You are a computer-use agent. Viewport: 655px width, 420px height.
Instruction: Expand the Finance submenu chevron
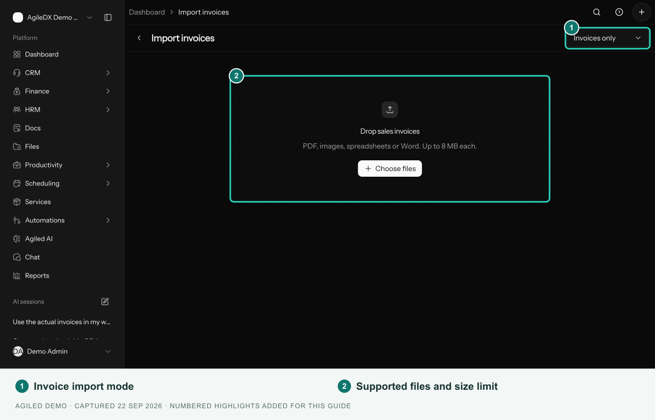pyautogui.click(x=108, y=91)
